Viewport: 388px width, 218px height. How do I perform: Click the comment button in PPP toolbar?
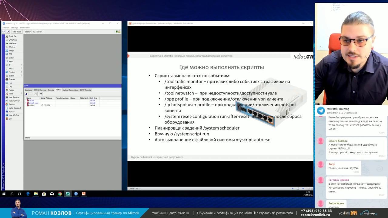(35, 94)
